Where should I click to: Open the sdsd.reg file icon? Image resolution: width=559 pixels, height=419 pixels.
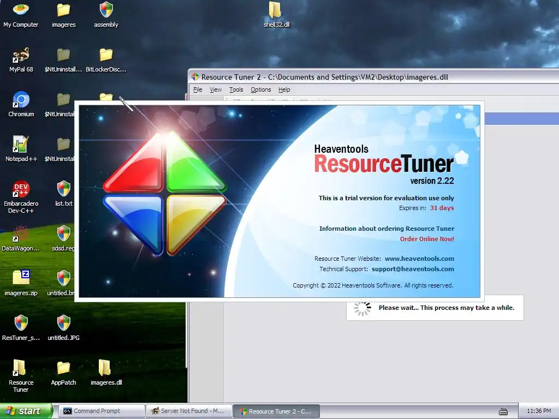(63, 238)
